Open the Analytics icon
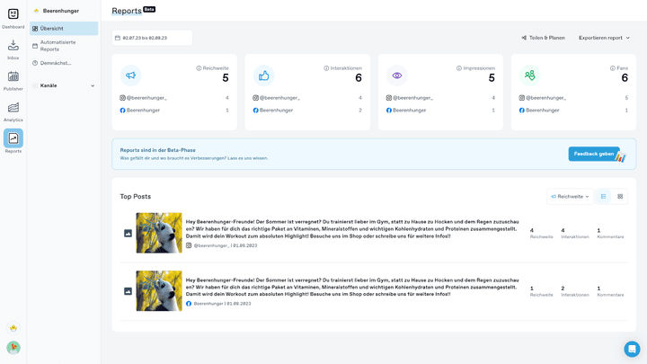This screenshot has width=647, height=364. (x=13, y=107)
